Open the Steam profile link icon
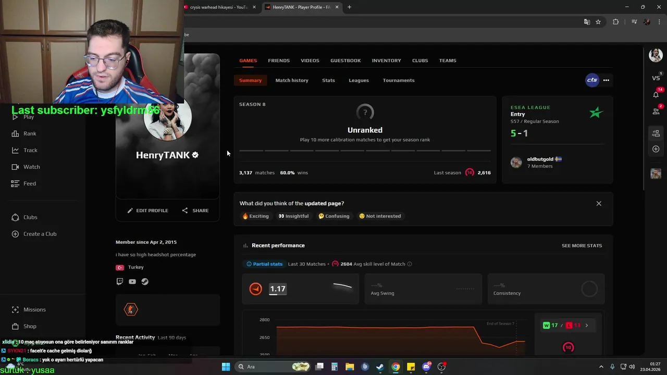The height and width of the screenshot is (375, 667). 145,282
